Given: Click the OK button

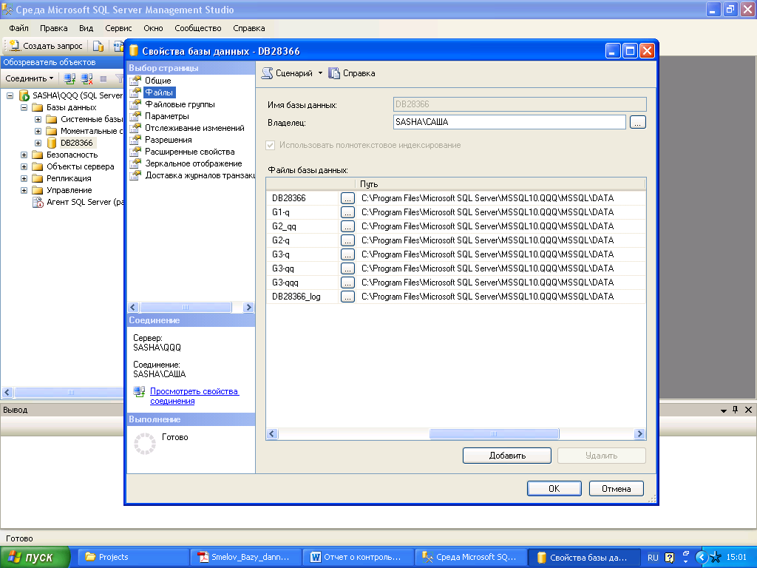Looking at the screenshot, I should pos(554,488).
